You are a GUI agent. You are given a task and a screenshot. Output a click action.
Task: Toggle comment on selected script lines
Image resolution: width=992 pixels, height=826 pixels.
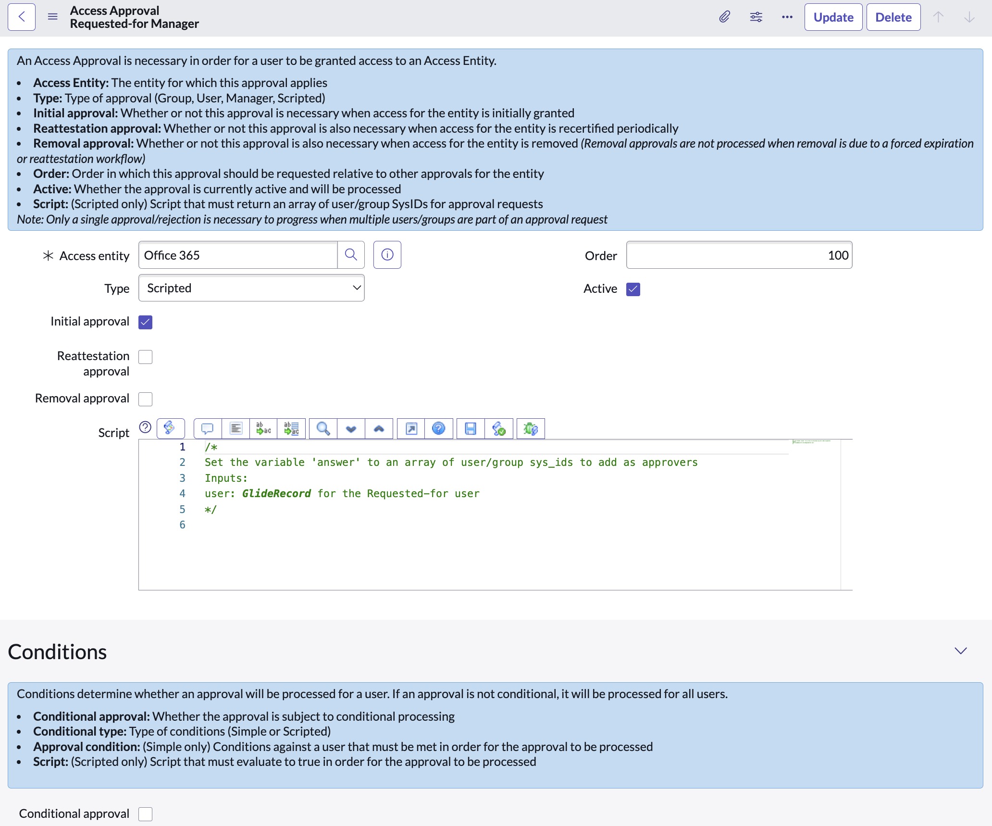coord(208,428)
